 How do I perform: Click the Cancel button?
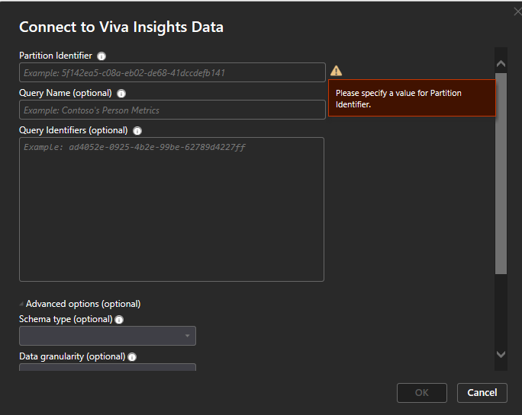point(482,393)
